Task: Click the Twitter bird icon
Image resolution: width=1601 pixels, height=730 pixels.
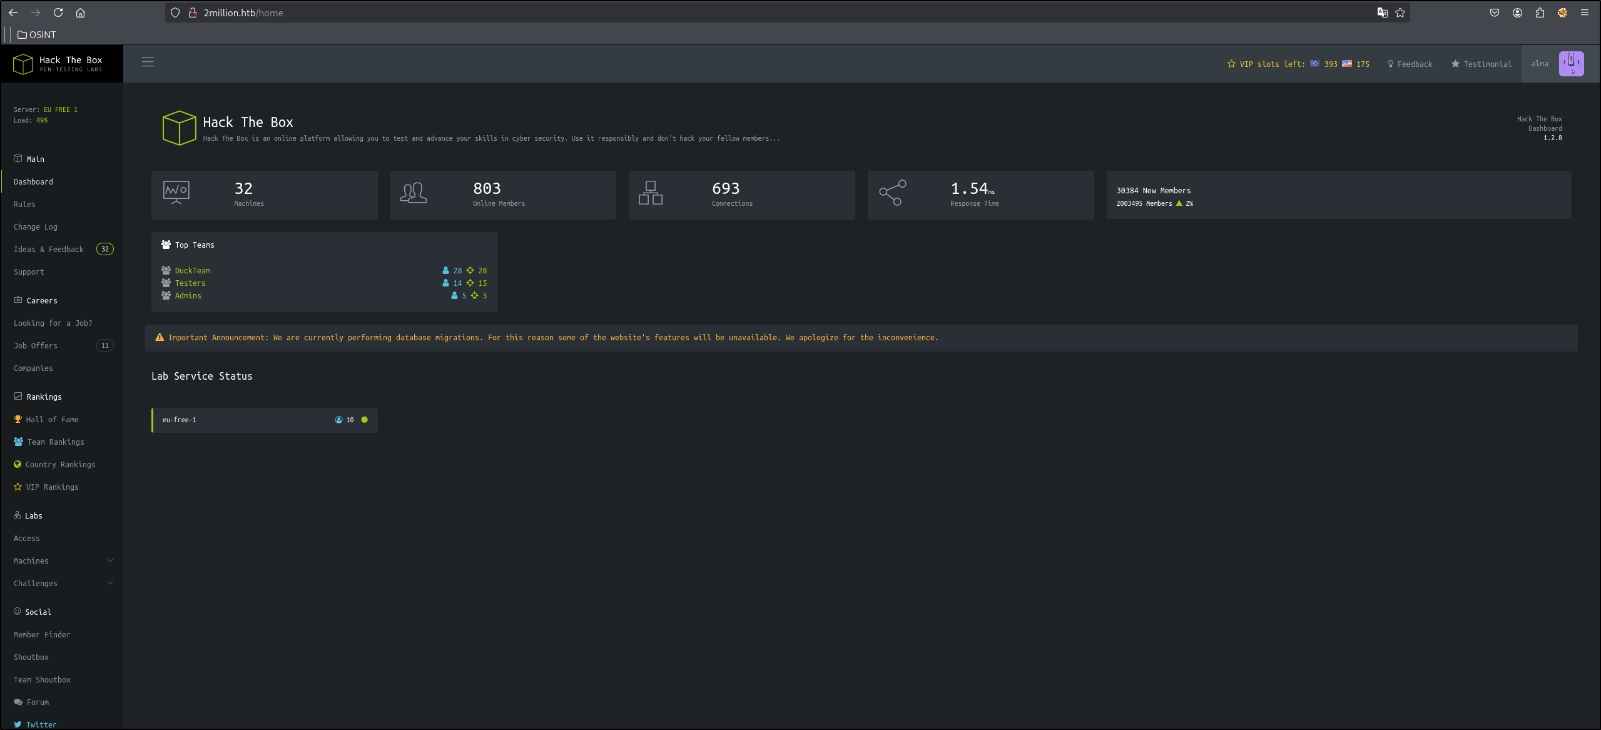Action: pos(18,724)
